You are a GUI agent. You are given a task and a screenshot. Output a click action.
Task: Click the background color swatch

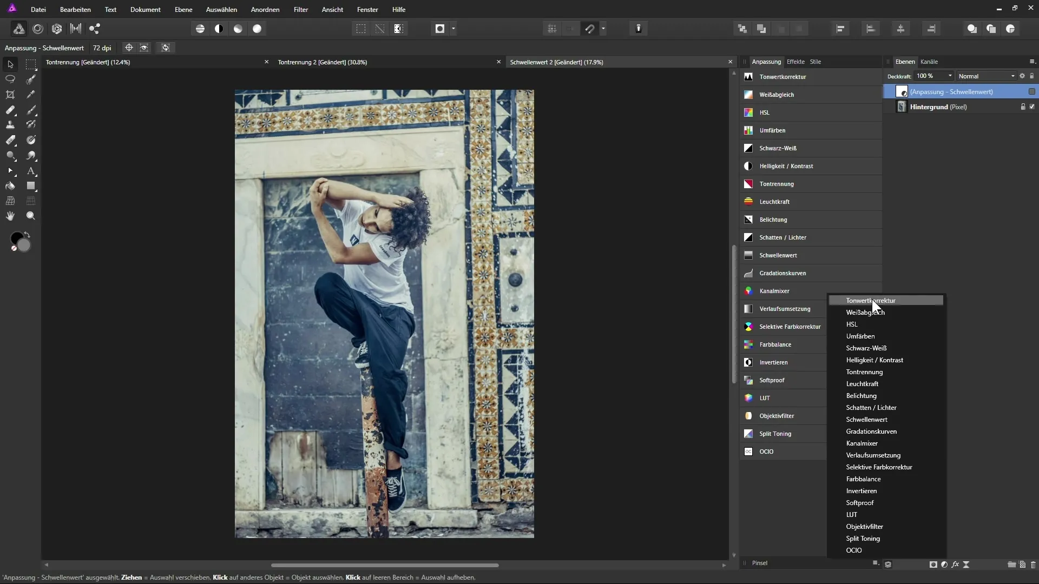pyautogui.click(x=24, y=245)
